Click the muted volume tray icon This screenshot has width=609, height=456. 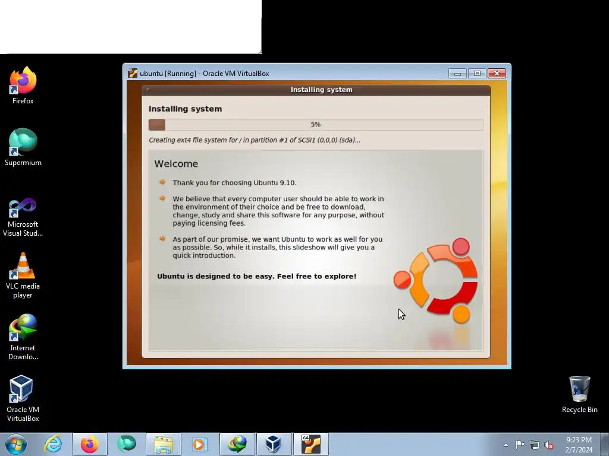tap(549, 445)
